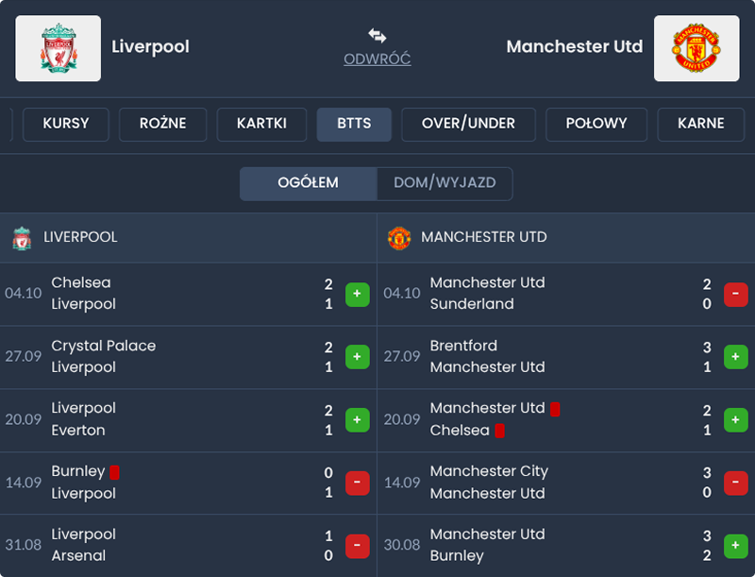Click red minus badge for Burnley vs Liverpool

358,483
